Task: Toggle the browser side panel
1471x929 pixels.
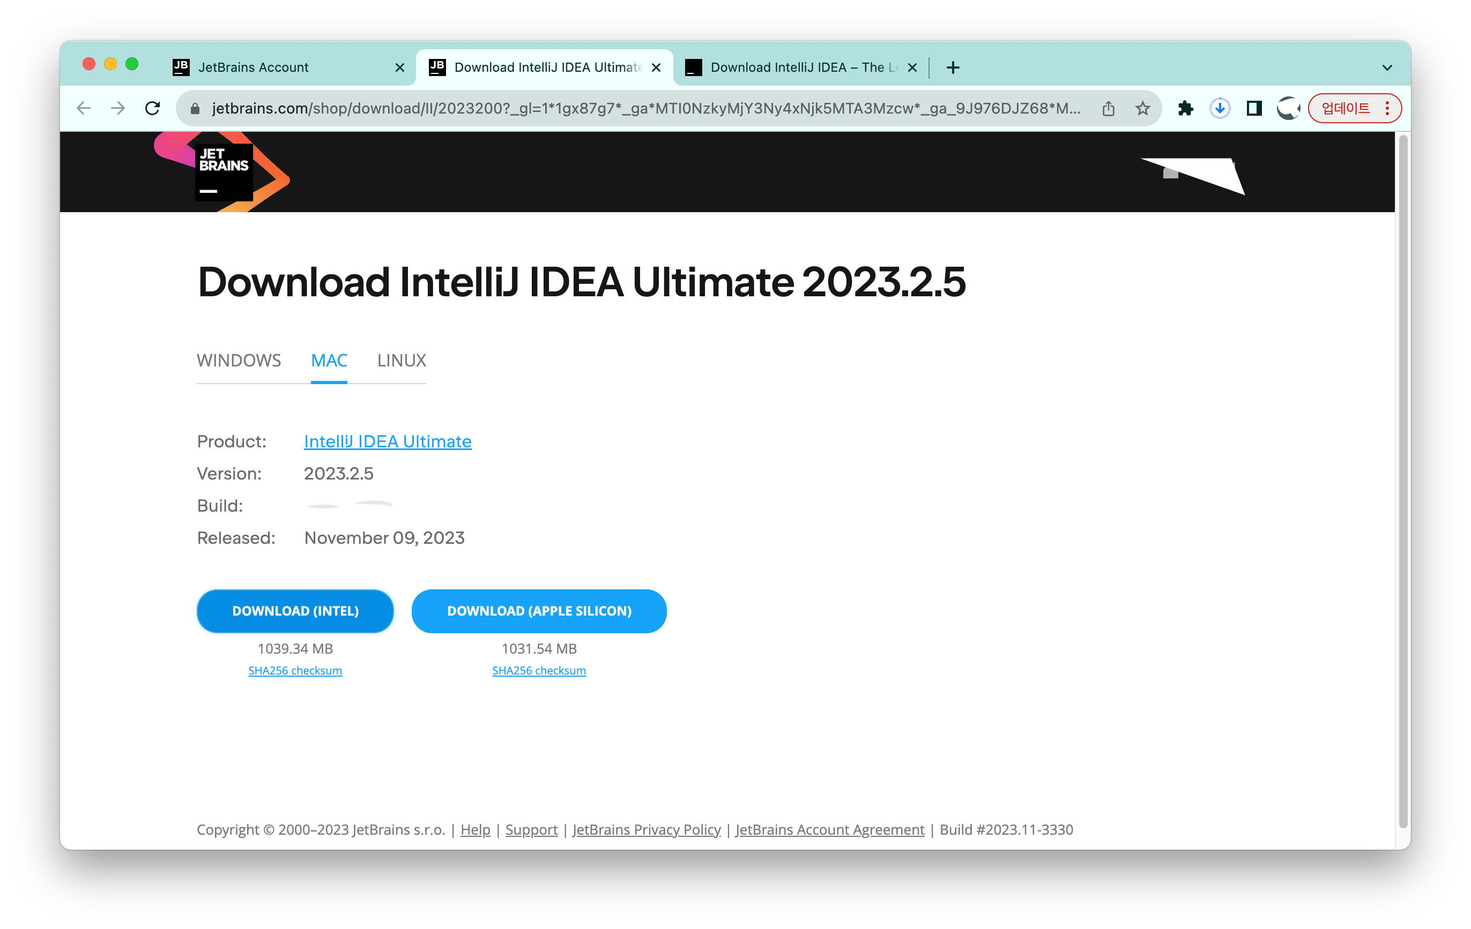Action: (1253, 109)
